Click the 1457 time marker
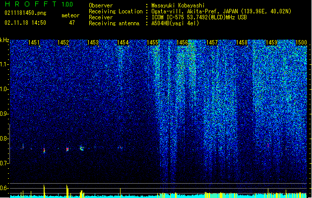Viewport: 312px width, 198px height. pos(212,43)
